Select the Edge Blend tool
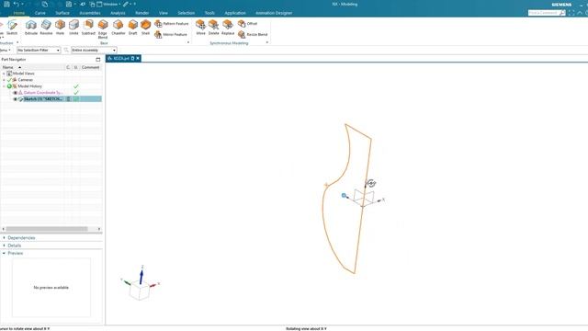Viewport: 588px width, 331px height. [x=103, y=29]
